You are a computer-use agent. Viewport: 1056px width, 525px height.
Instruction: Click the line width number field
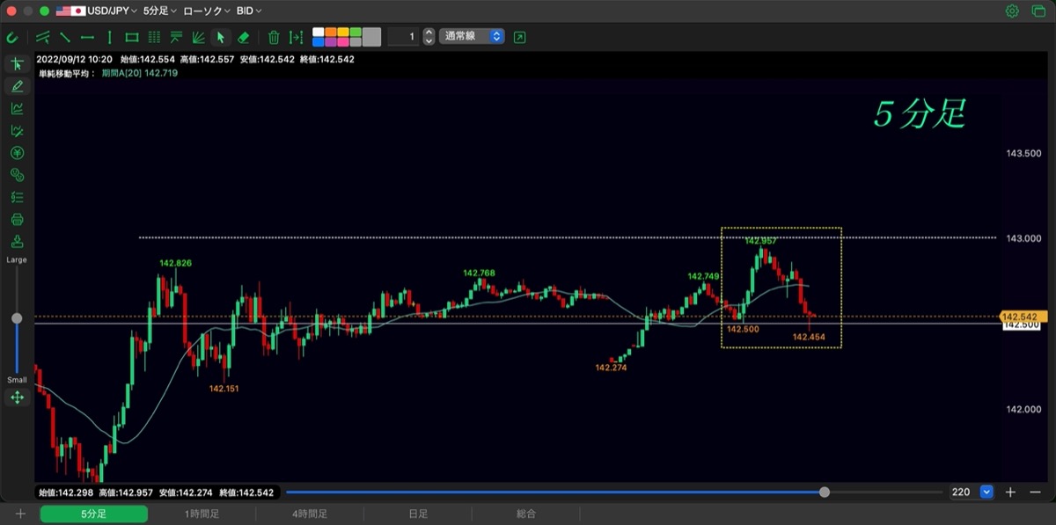[403, 37]
